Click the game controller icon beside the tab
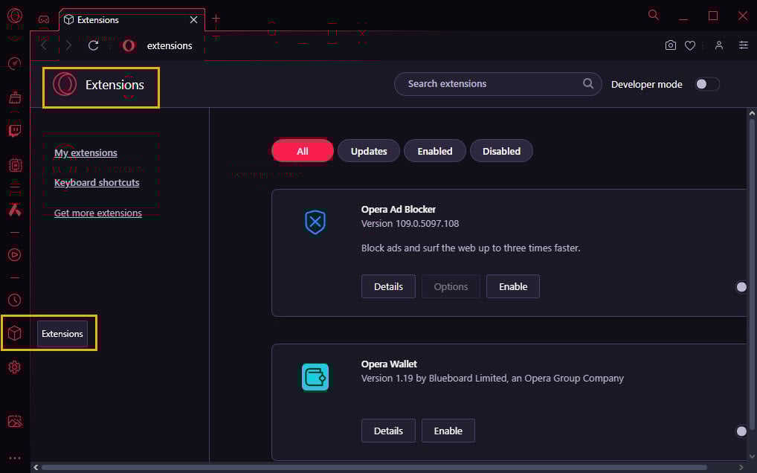This screenshot has width=757, height=473. (43, 19)
